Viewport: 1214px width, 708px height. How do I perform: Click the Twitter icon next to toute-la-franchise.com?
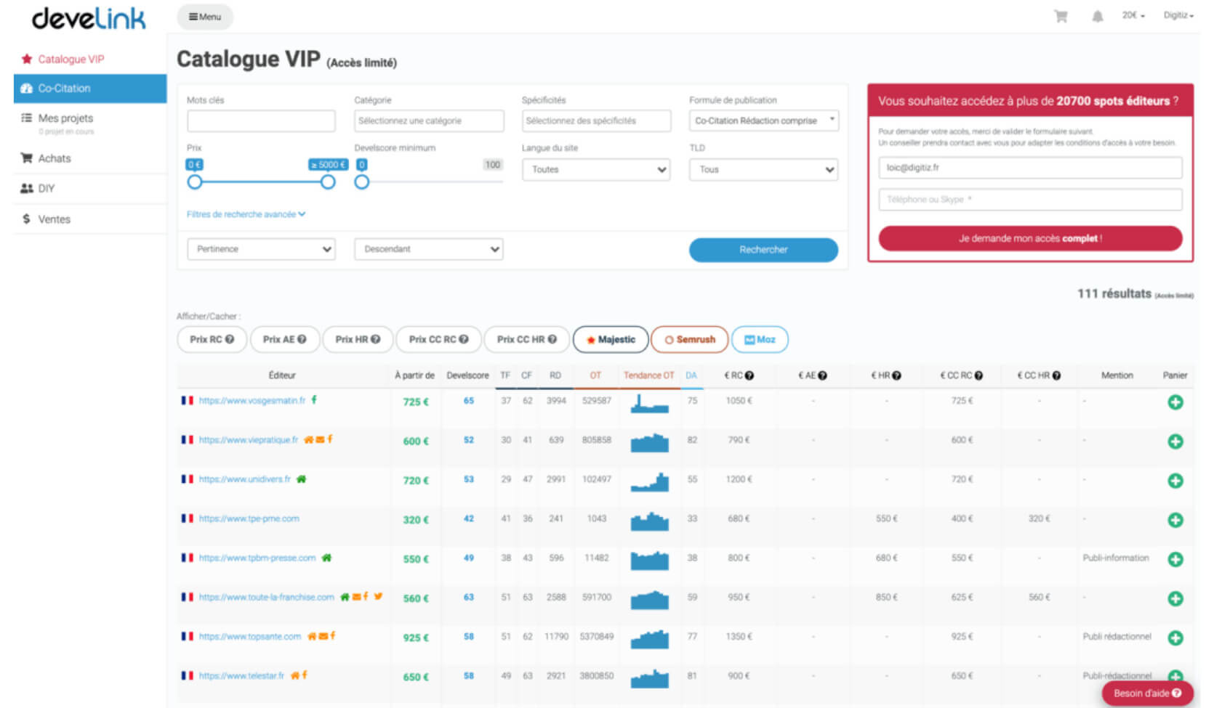tap(378, 596)
